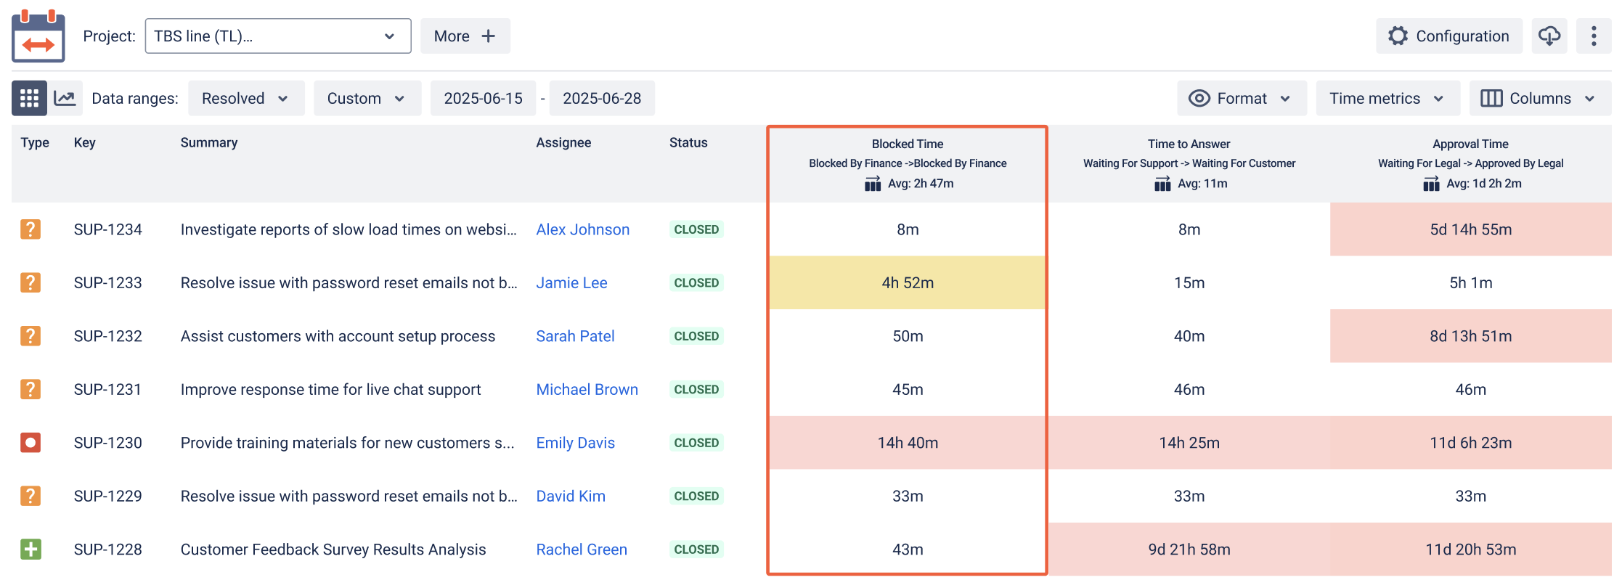Click the issue type icon for SUP-1234
This screenshot has height=588, width=1622.
(30, 229)
